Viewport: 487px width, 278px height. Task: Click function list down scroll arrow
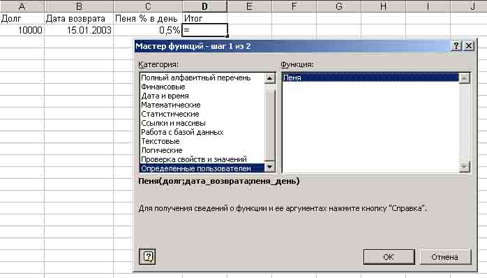464,167
